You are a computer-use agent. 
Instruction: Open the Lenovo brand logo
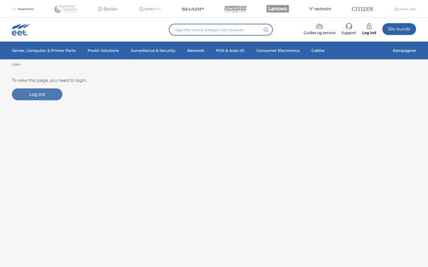tap(278, 9)
